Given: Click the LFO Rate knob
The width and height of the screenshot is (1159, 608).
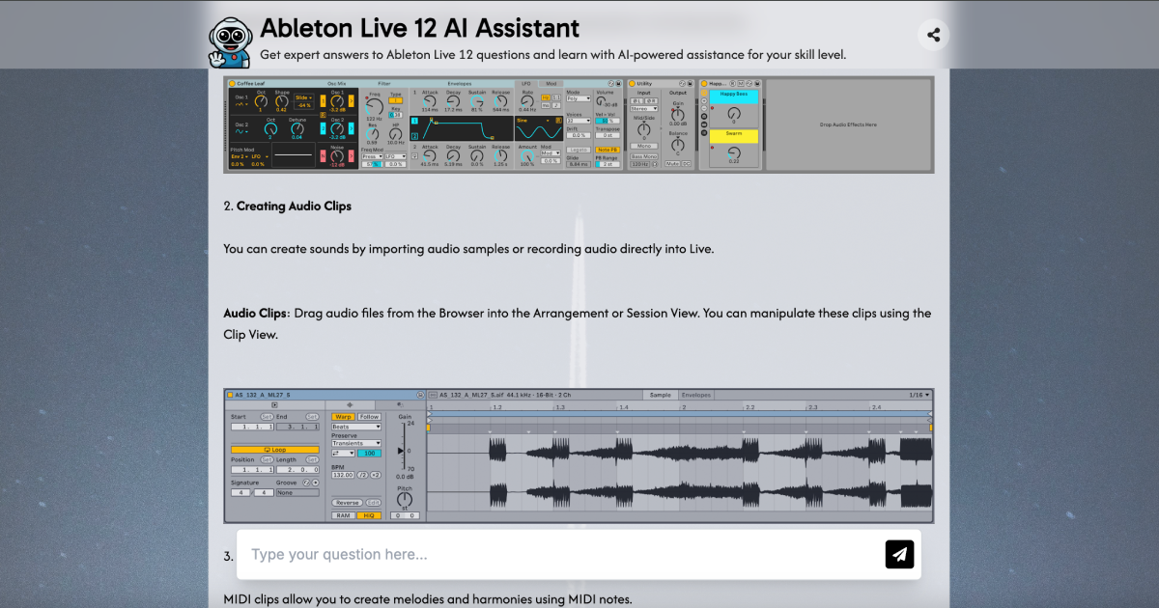Looking at the screenshot, I should click(526, 101).
